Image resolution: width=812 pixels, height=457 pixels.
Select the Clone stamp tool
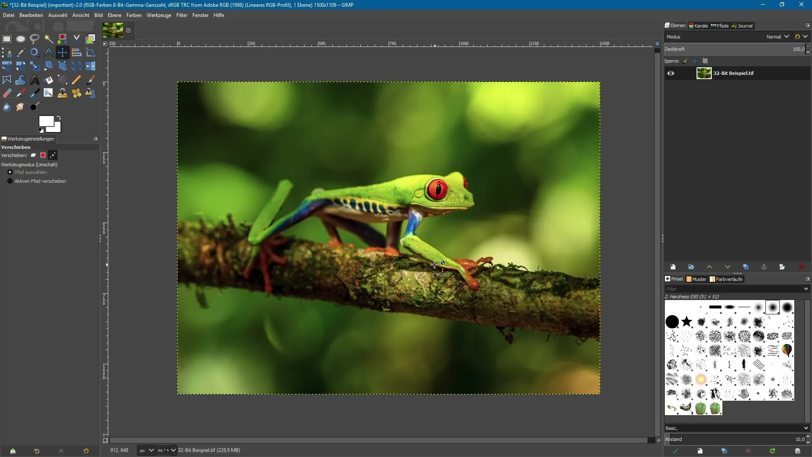click(63, 94)
